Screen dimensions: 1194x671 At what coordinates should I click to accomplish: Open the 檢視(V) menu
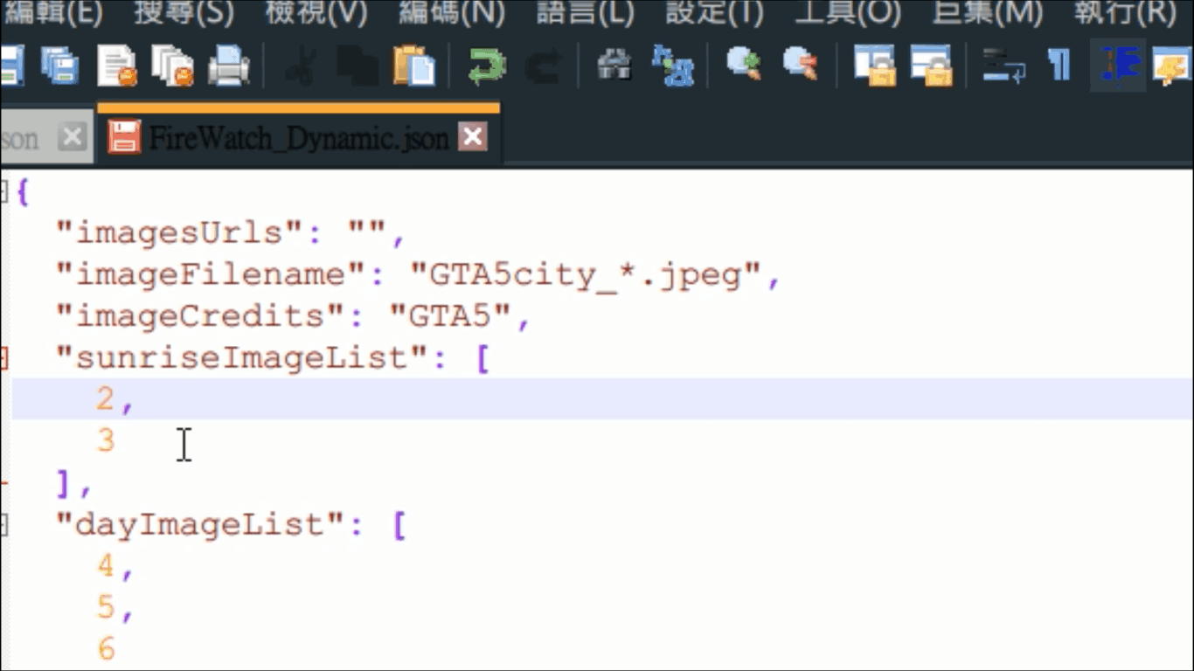point(316,13)
